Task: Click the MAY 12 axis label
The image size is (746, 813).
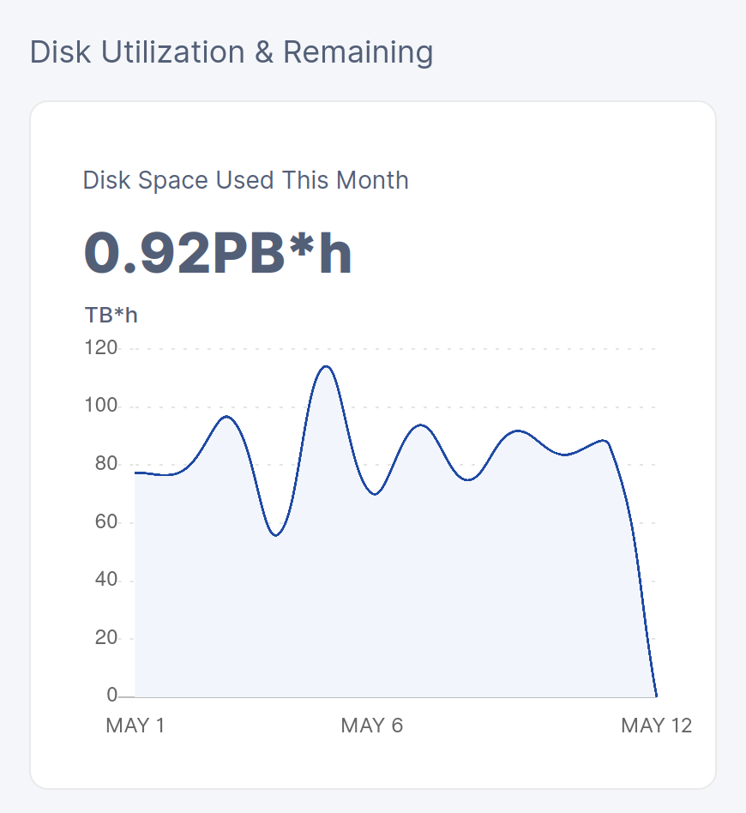Action: coord(656,726)
